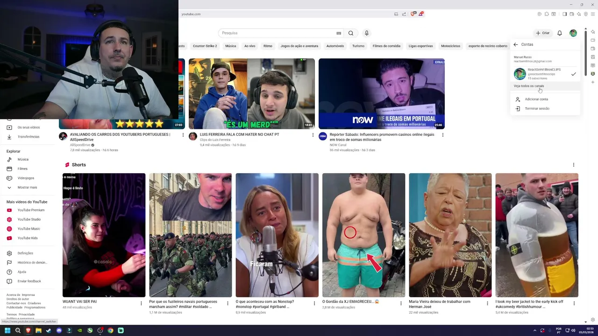Open Transferências in sidebar
598x336 pixels.
[x=28, y=137]
